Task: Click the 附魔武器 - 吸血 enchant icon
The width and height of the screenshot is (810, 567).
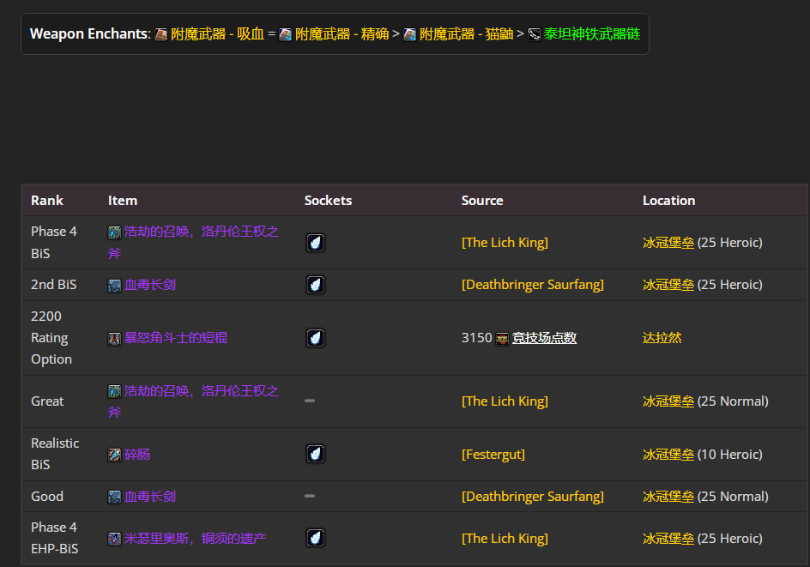Action: click(161, 34)
